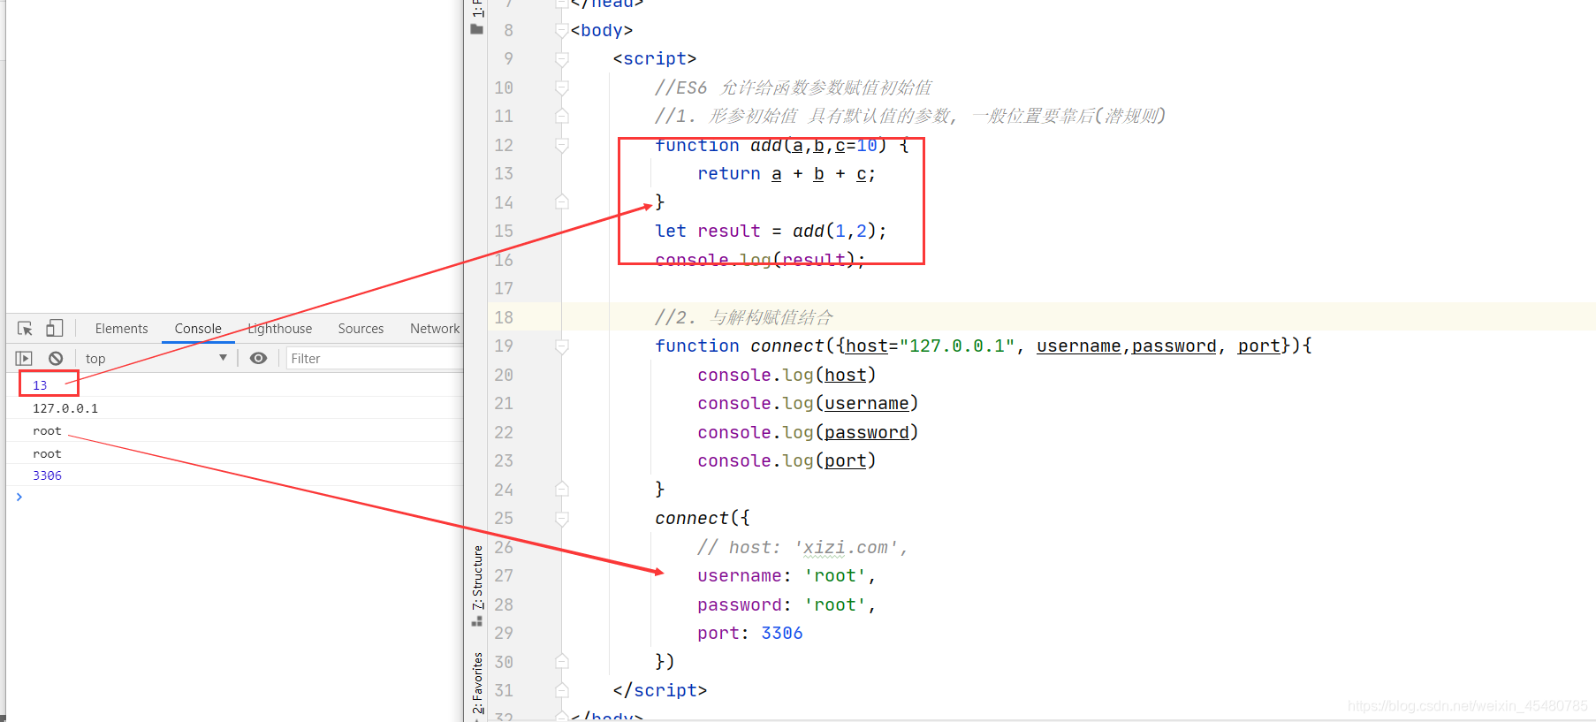Switch to the Elements tab
This screenshot has height=722, width=1596.
pyautogui.click(x=121, y=329)
